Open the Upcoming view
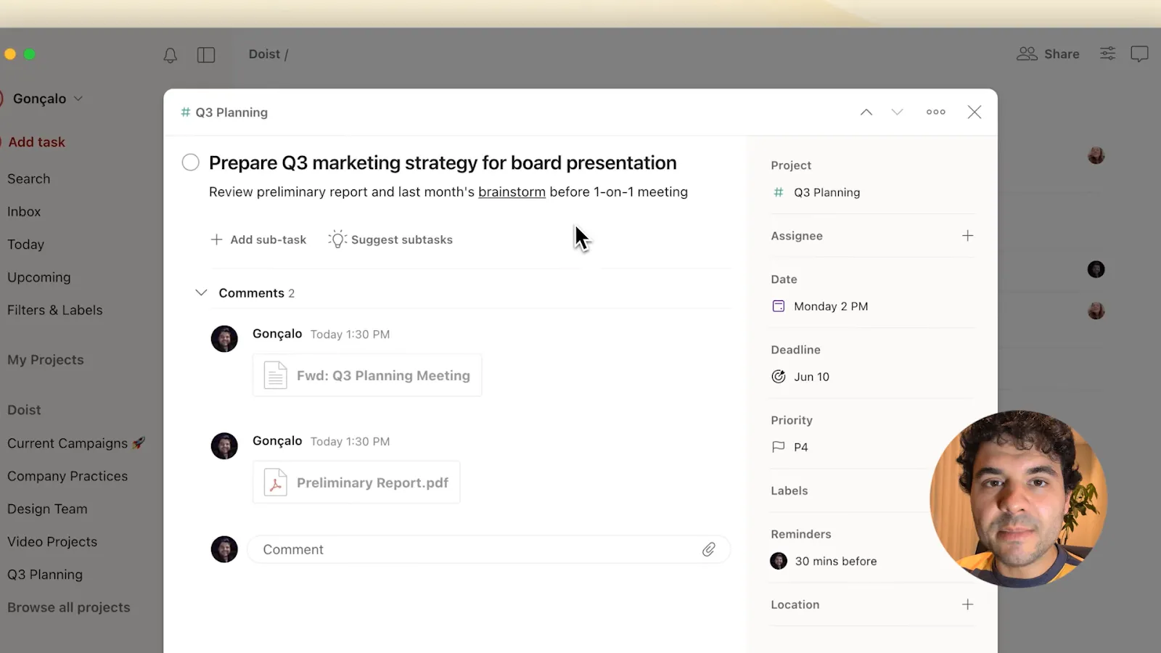The width and height of the screenshot is (1161, 653). click(x=38, y=277)
